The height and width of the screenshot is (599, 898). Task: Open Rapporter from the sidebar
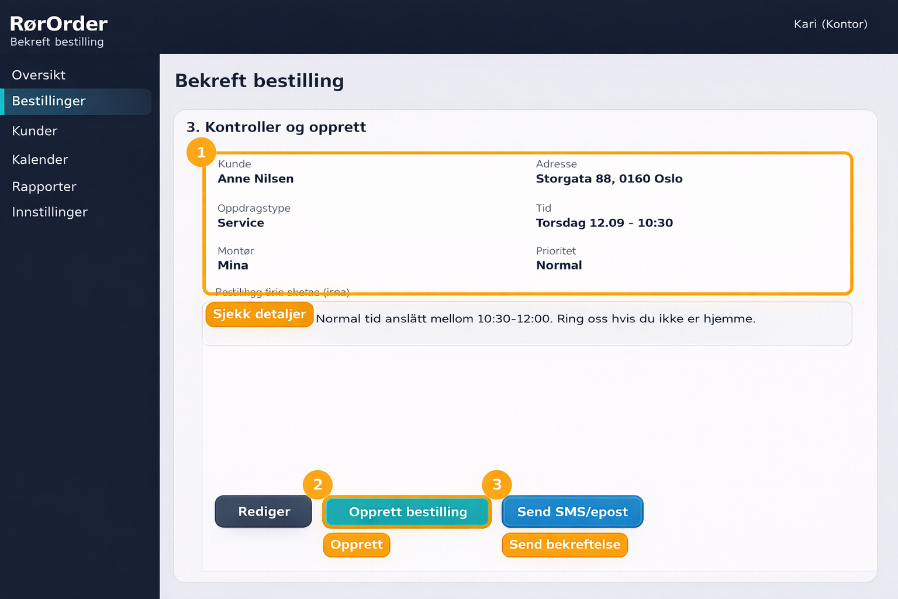coord(44,186)
